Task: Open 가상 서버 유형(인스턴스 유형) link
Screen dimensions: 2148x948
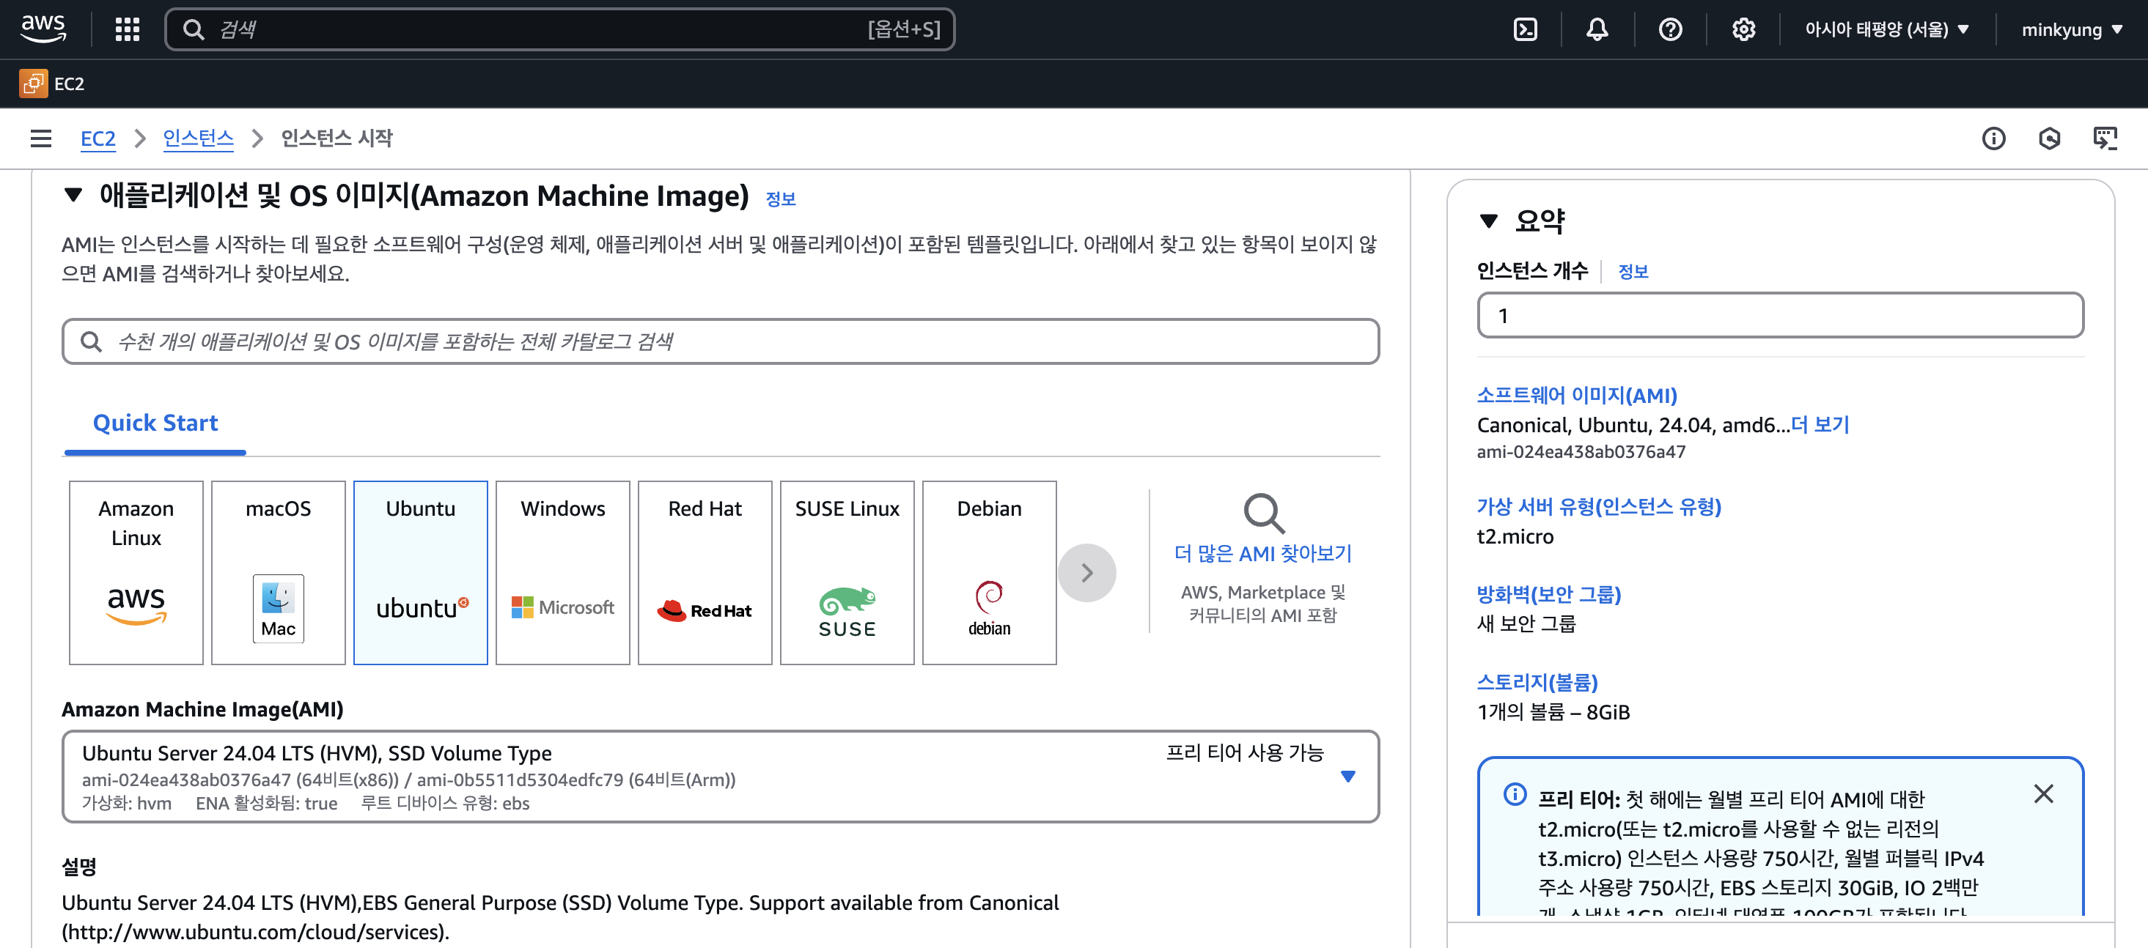Action: [1598, 506]
